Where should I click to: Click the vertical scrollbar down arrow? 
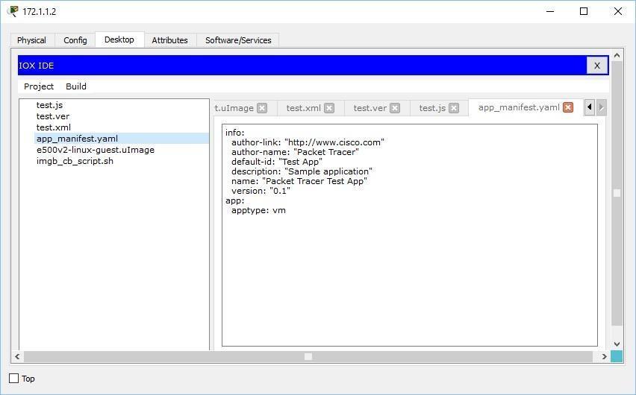617,344
